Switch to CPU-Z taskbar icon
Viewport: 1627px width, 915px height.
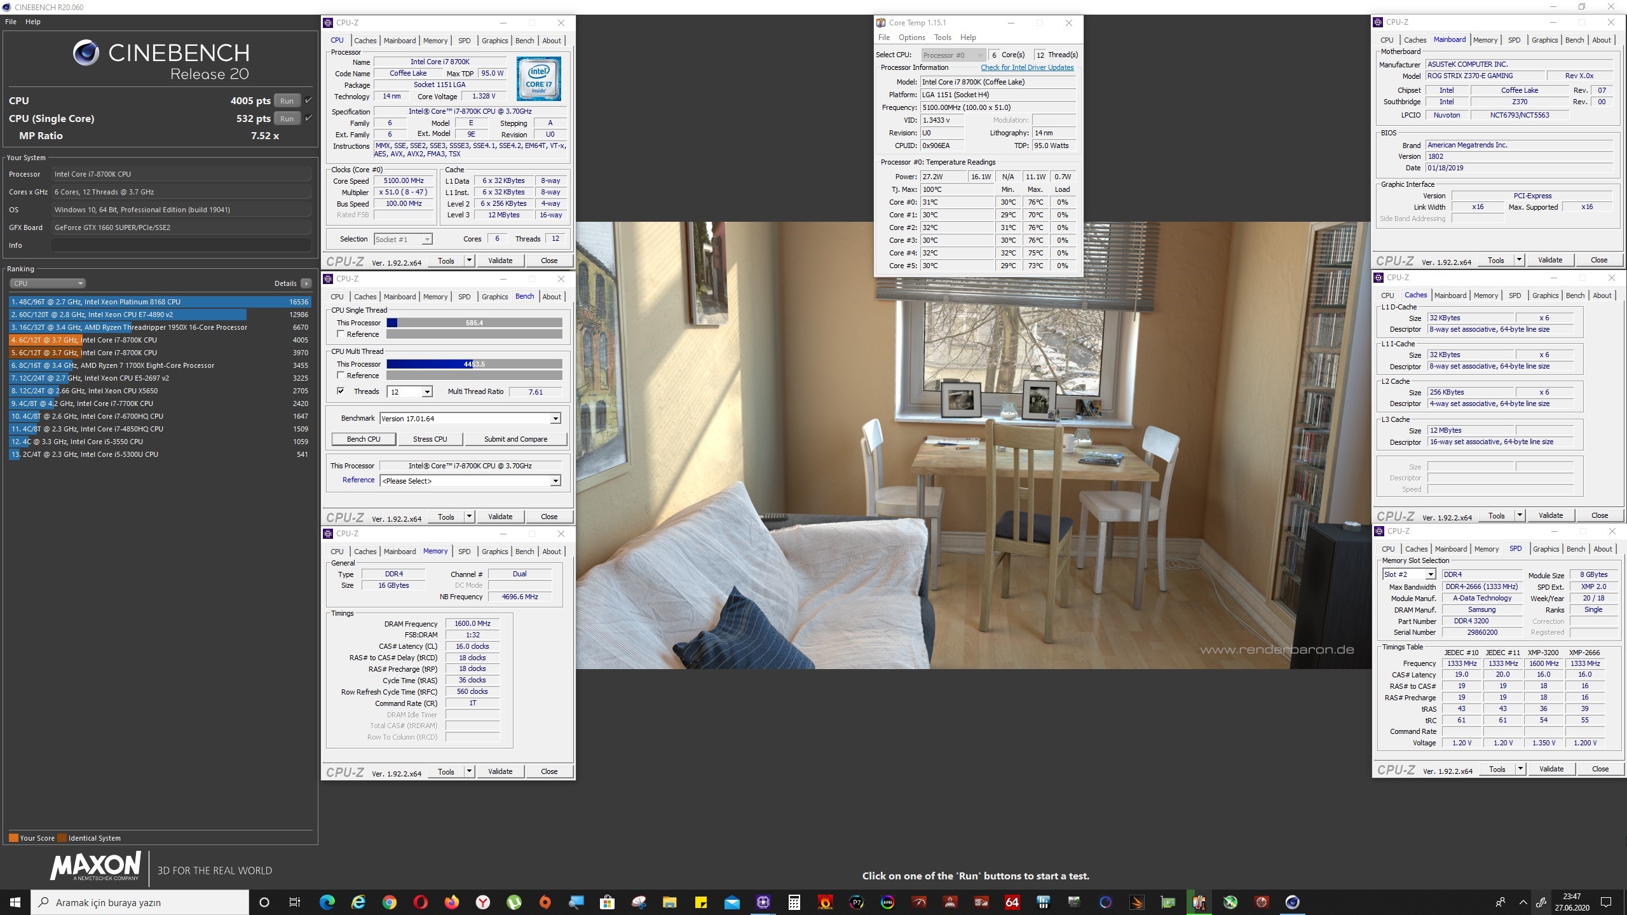tap(763, 902)
